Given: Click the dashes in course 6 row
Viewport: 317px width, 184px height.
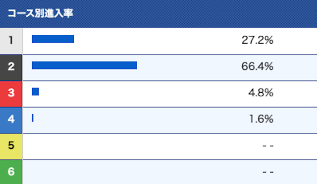Looking at the screenshot, I should [268, 172].
